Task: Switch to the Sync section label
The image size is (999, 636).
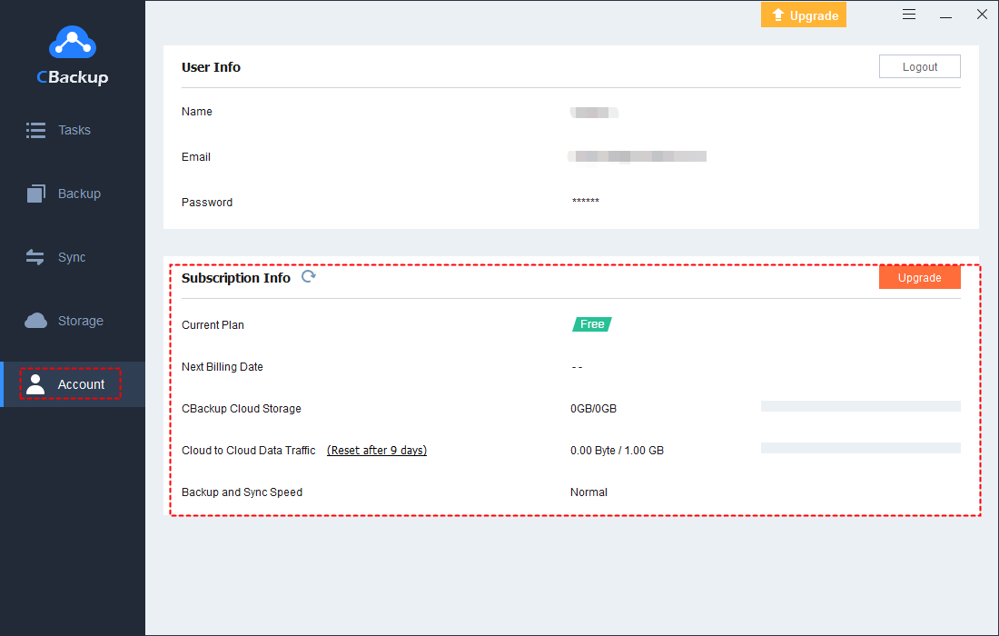Action: pyautogui.click(x=72, y=257)
